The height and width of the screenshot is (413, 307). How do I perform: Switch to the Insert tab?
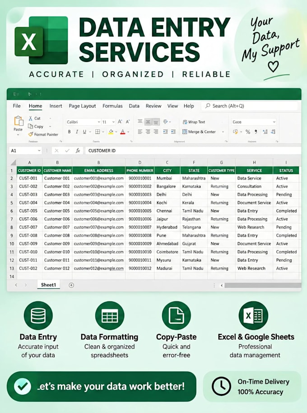coord(56,106)
